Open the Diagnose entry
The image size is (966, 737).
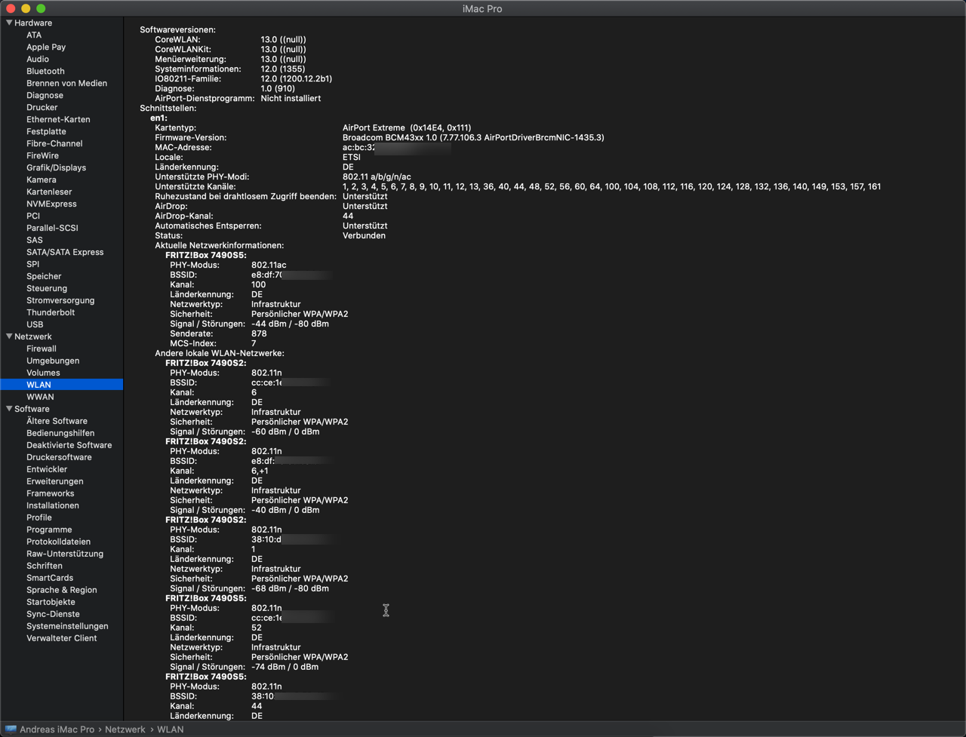45,95
